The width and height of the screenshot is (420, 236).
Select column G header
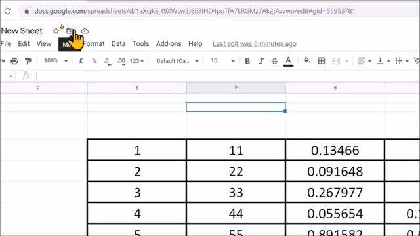tap(335, 88)
